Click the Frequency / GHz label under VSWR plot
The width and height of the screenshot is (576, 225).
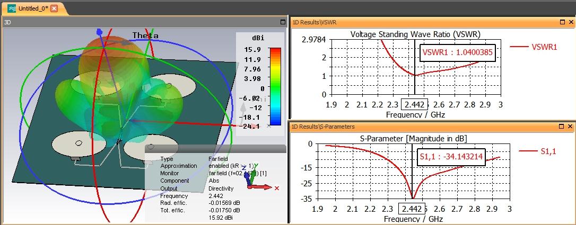click(x=415, y=115)
